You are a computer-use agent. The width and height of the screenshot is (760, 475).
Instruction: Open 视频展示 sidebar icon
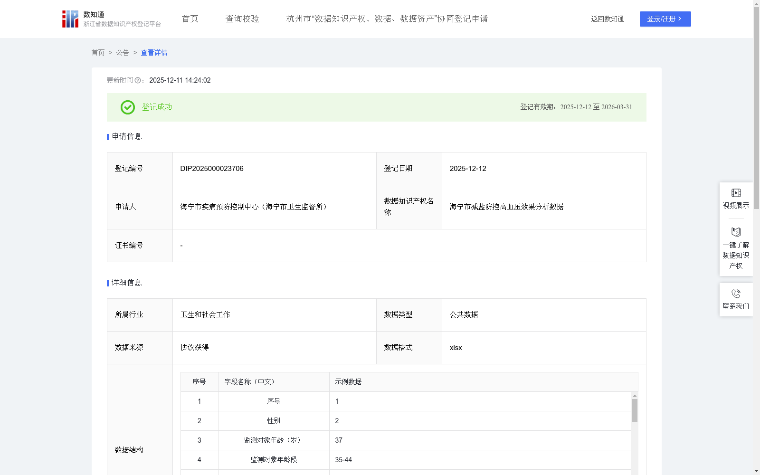click(x=736, y=193)
